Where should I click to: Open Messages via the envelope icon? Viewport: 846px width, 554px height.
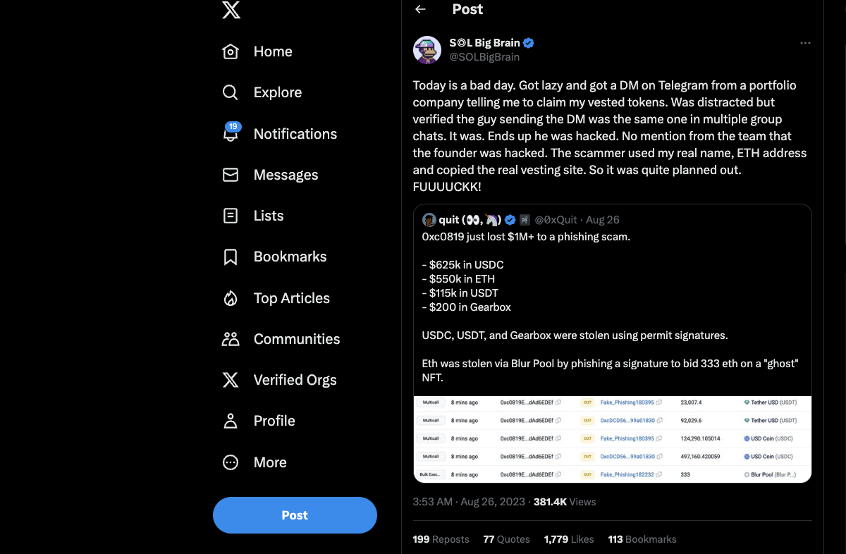point(231,174)
